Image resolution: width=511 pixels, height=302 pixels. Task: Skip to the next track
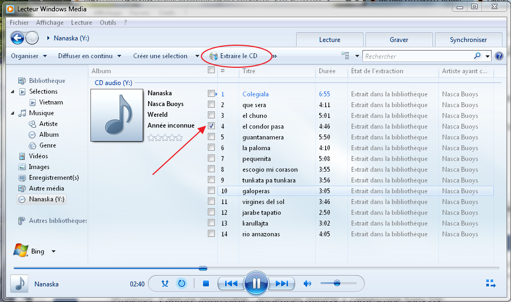(x=282, y=284)
